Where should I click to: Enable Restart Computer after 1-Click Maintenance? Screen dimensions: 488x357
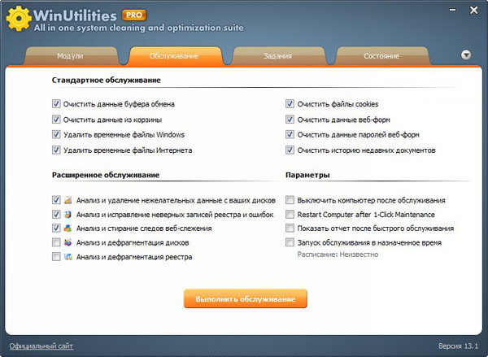(x=290, y=214)
